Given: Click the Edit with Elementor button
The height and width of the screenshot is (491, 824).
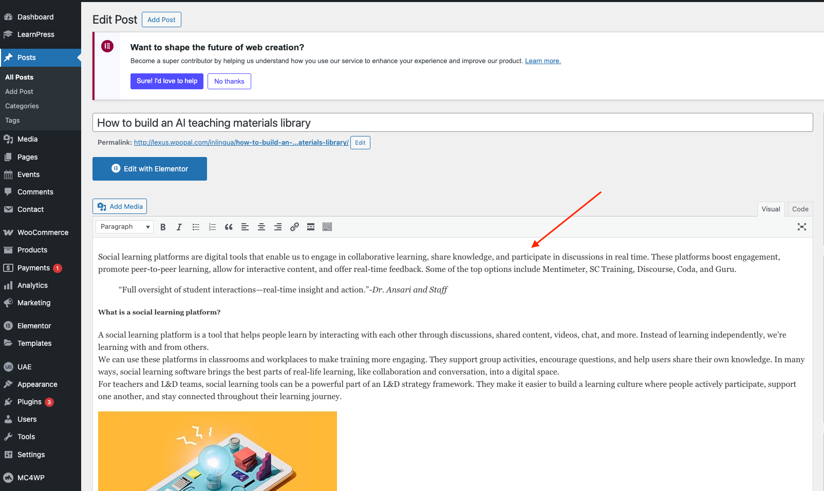Looking at the screenshot, I should click(x=149, y=169).
